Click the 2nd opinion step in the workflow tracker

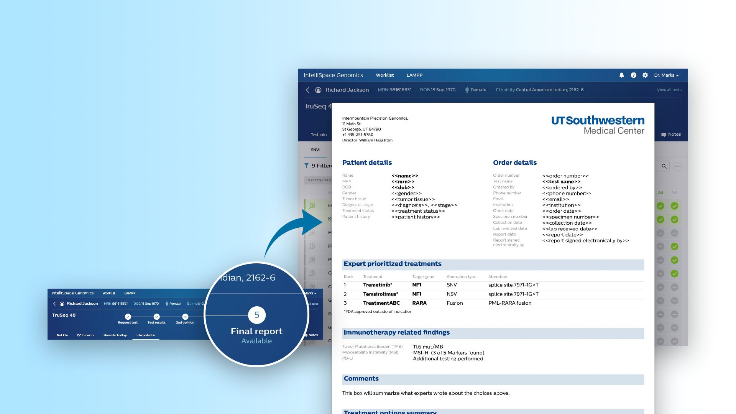coord(186,317)
